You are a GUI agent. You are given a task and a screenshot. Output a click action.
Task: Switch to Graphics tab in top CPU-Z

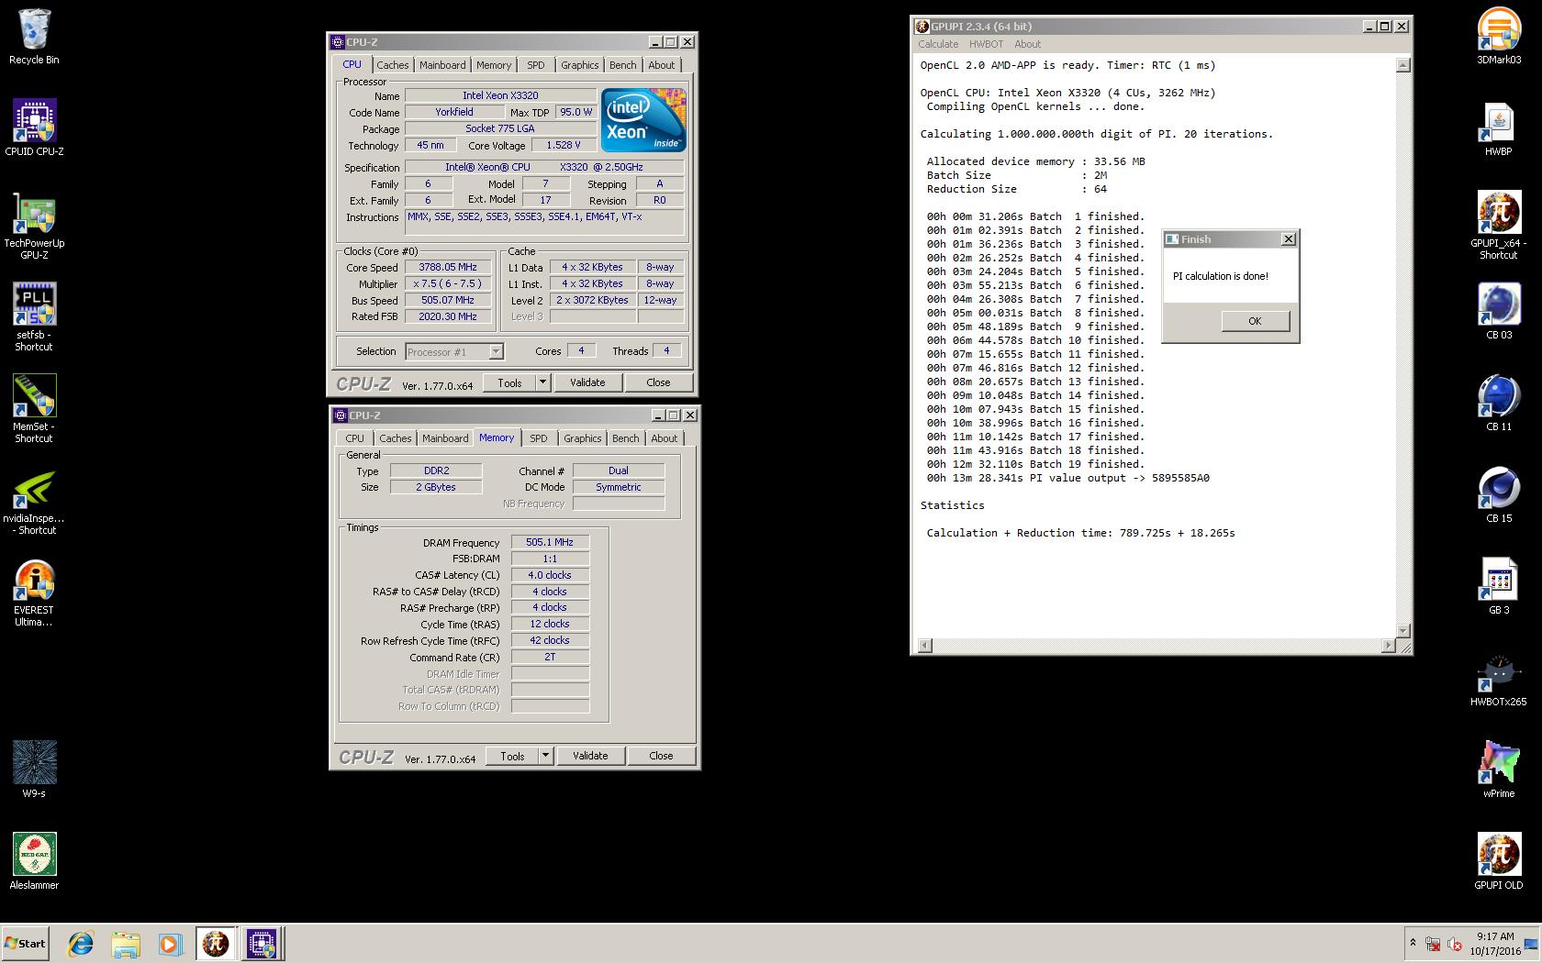point(580,65)
